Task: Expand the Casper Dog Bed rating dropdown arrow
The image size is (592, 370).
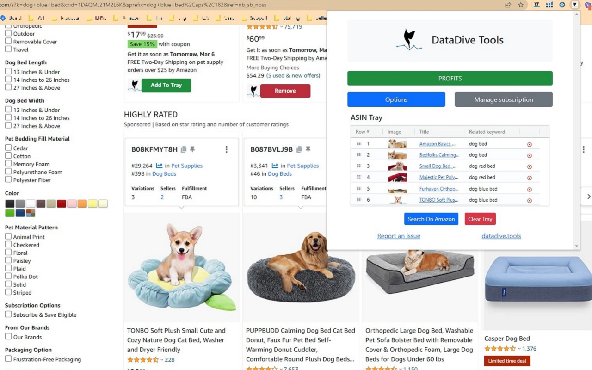Action: [519, 349]
